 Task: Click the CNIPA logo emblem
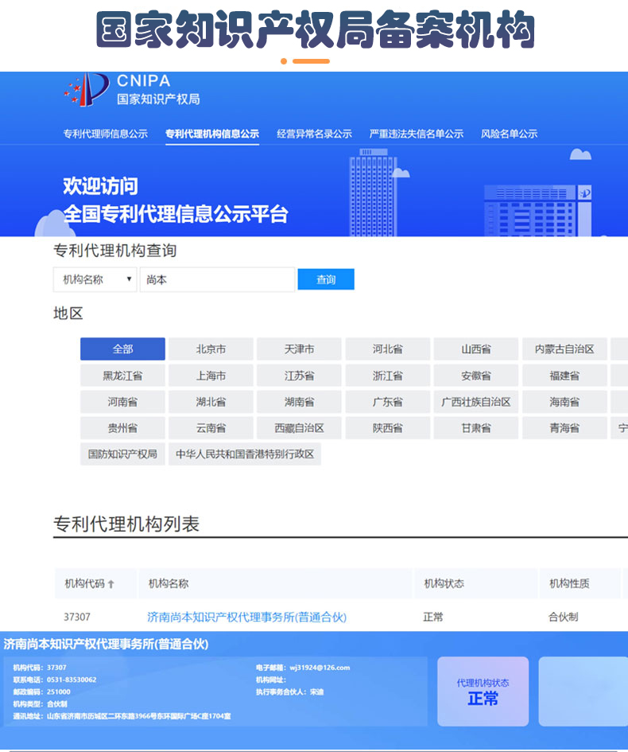click(86, 89)
